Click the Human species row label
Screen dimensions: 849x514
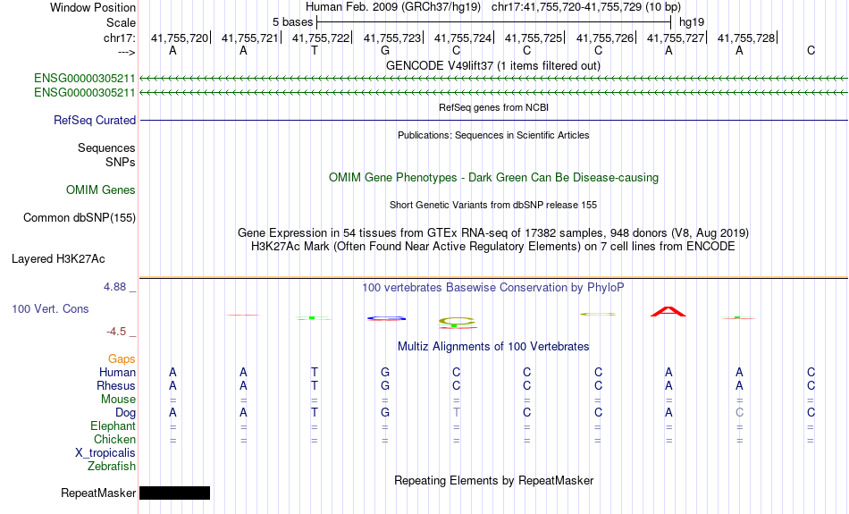tap(117, 373)
